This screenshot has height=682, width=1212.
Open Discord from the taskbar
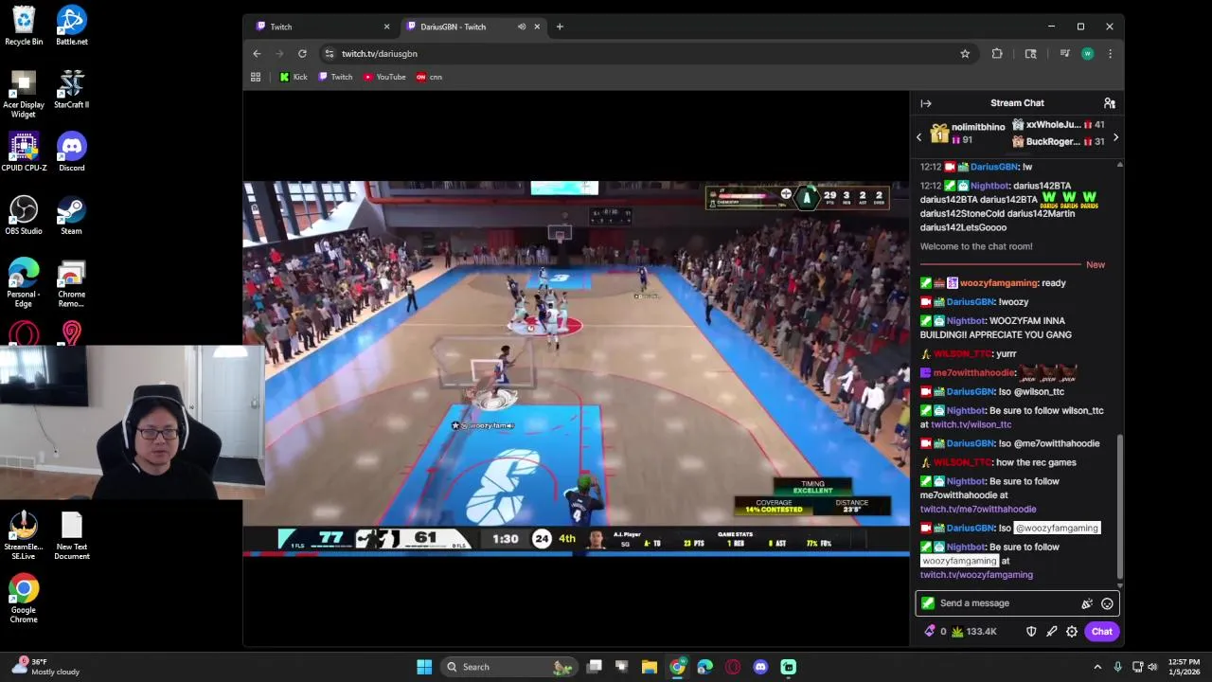tap(760, 667)
